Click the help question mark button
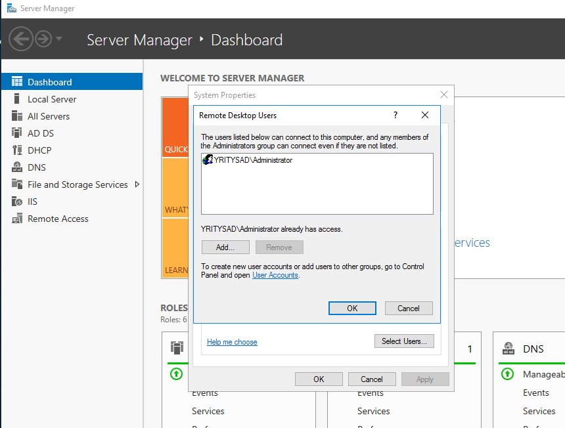Viewport: 565px width, 428px height. pyautogui.click(x=395, y=115)
